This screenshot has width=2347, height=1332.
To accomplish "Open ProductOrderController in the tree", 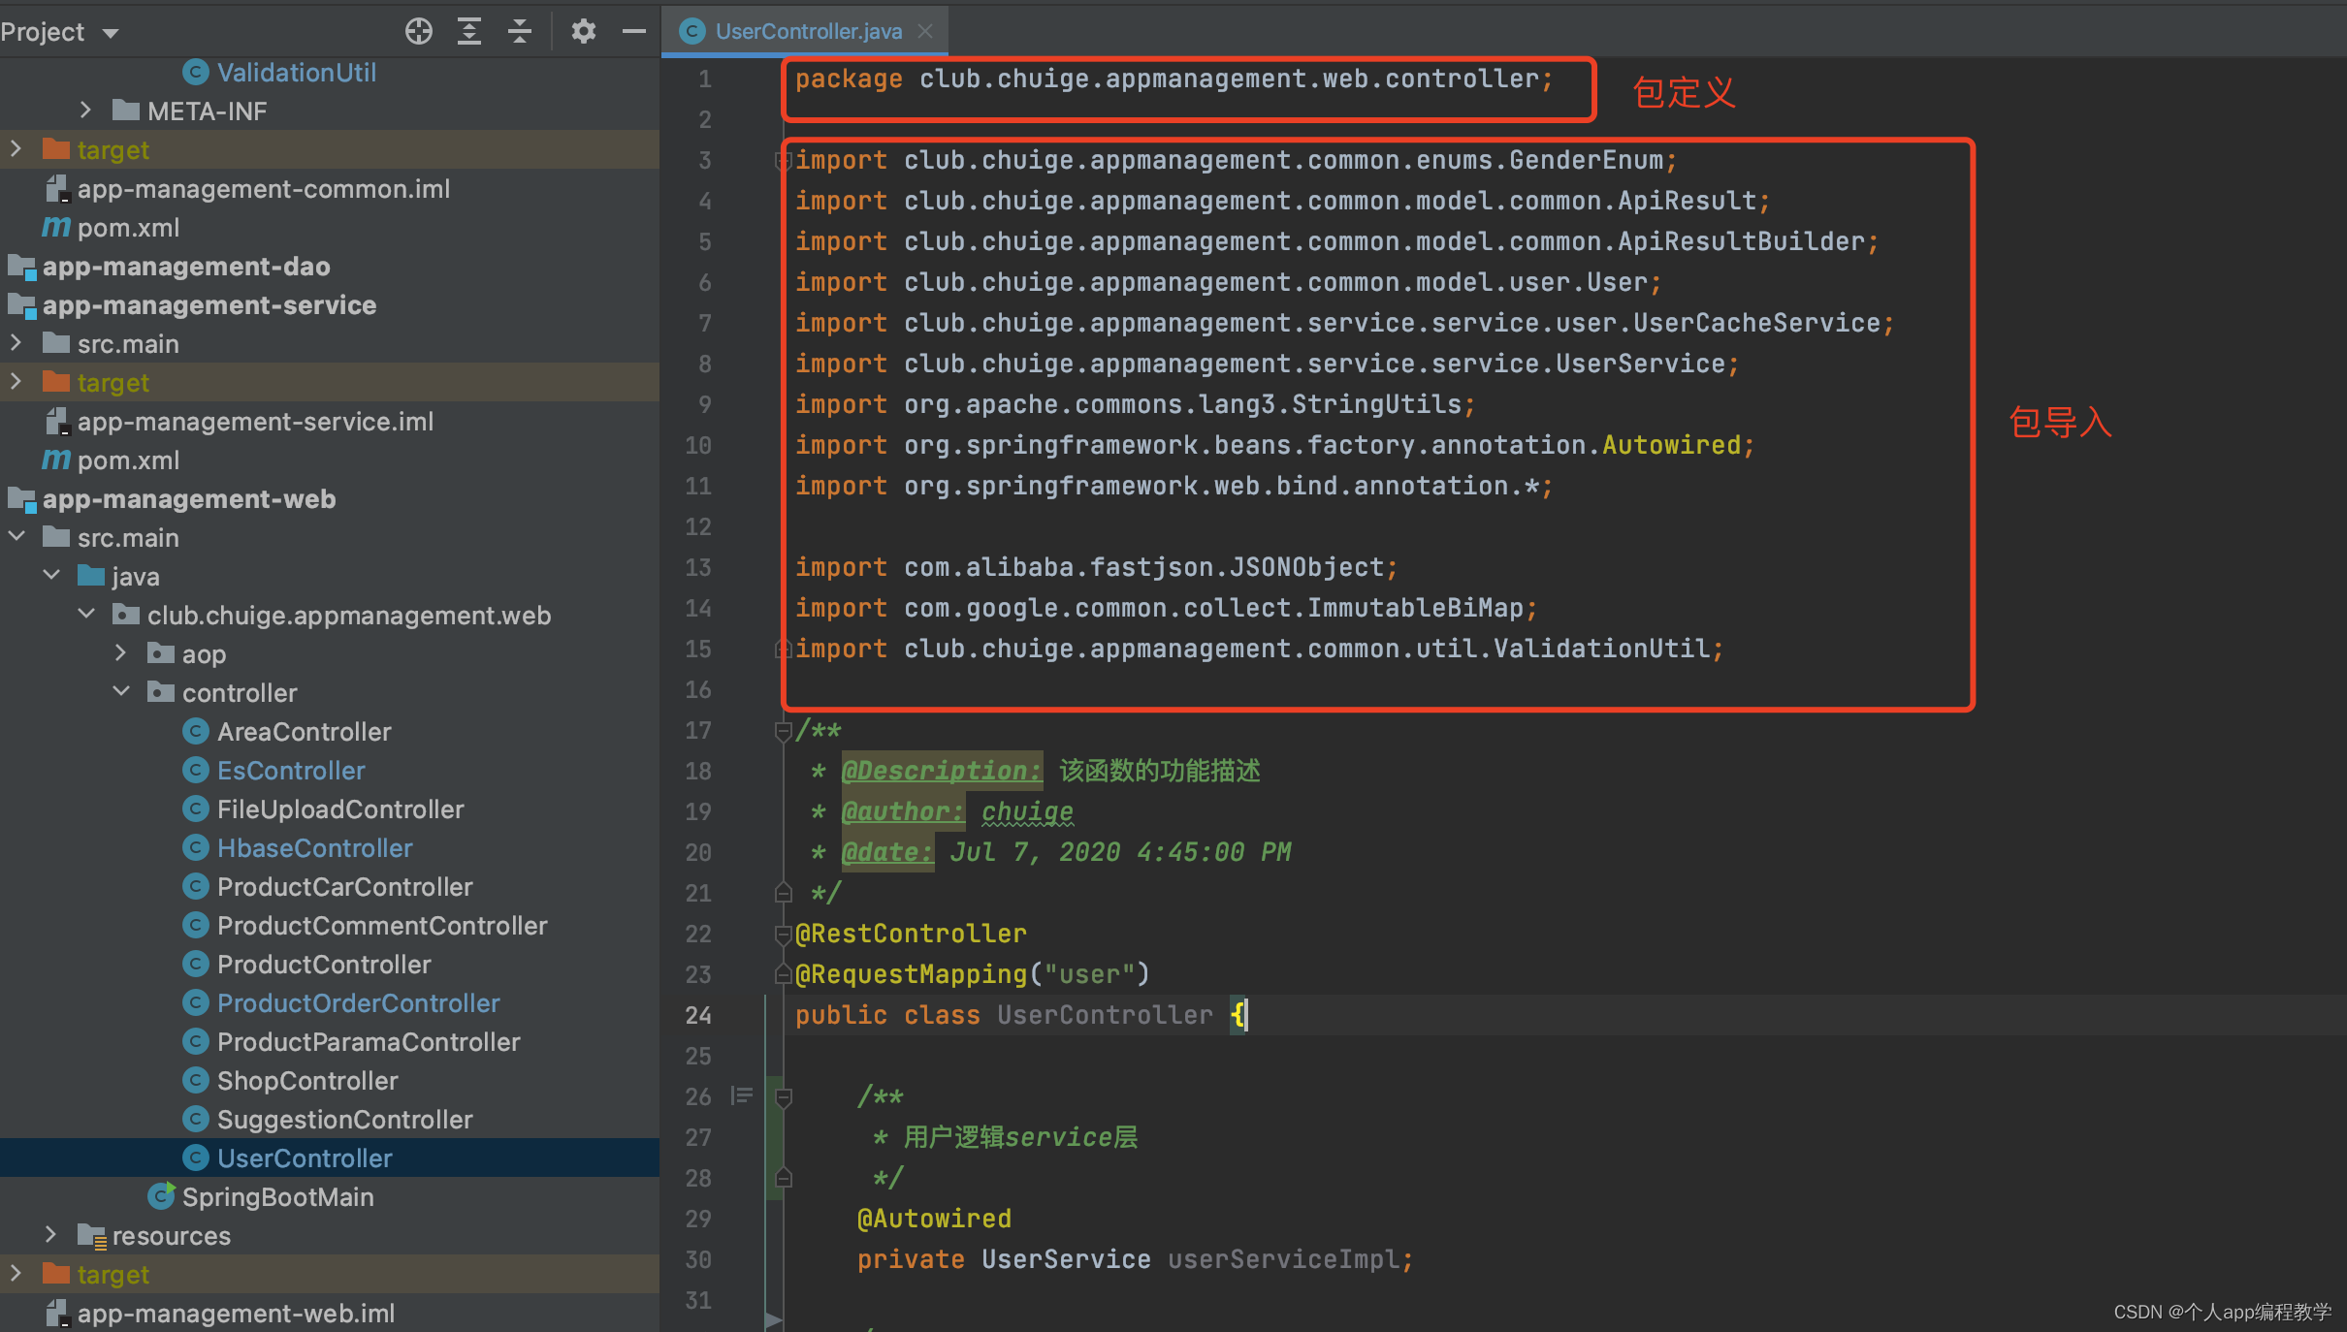I will point(358,1003).
